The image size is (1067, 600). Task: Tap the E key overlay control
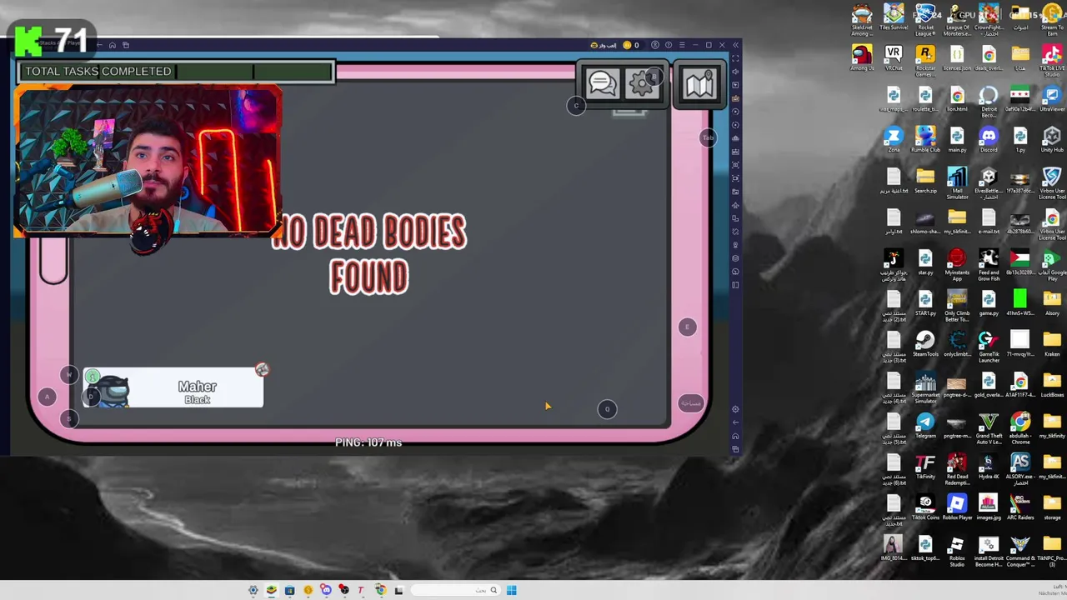pos(687,327)
